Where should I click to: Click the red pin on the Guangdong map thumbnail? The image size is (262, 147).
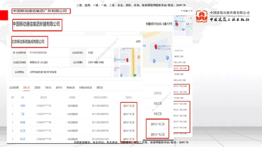[x=177, y=24]
